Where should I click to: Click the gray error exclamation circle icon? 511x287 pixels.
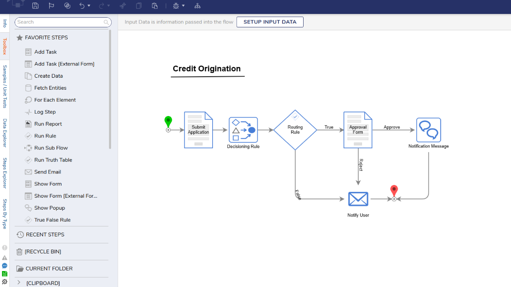pyautogui.click(x=5, y=248)
